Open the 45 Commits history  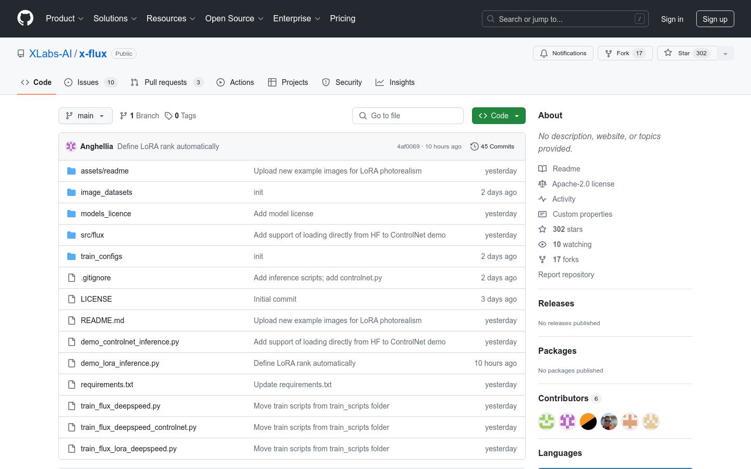point(492,146)
